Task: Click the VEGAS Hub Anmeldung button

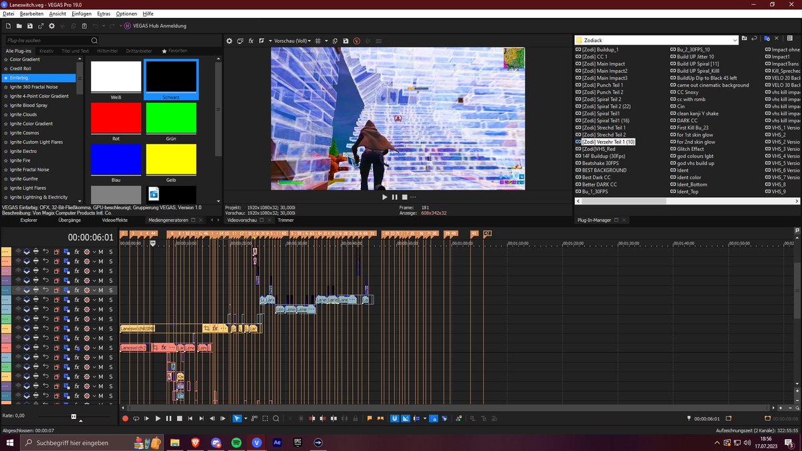Action: click(x=155, y=25)
